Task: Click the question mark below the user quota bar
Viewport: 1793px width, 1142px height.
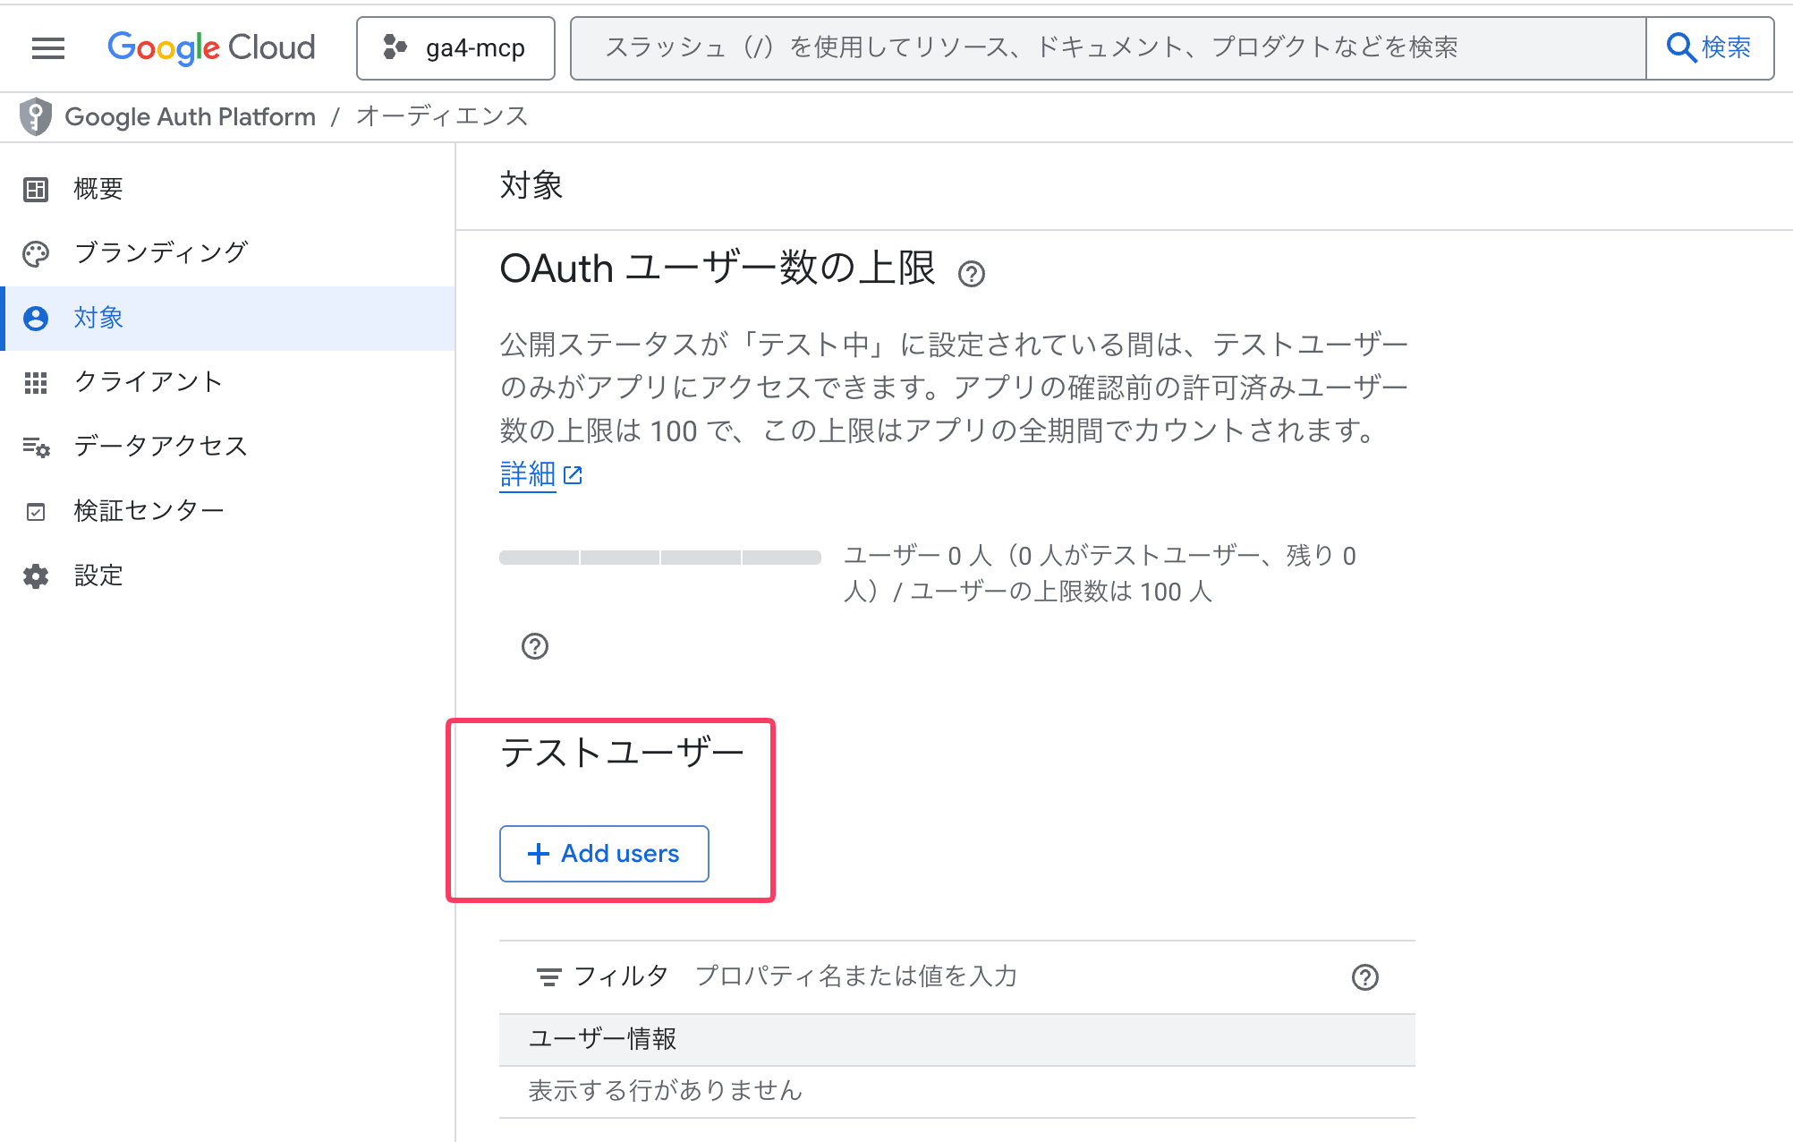Action: [x=534, y=646]
